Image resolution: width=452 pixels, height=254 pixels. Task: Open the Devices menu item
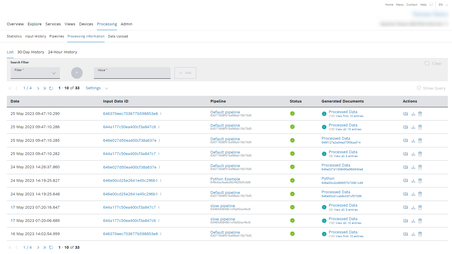pyautogui.click(x=86, y=24)
